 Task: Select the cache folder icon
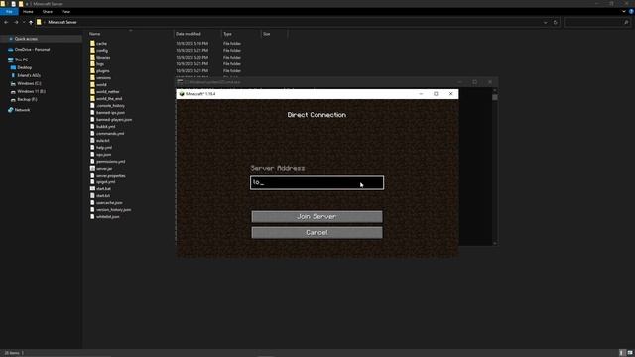pos(92,43)
